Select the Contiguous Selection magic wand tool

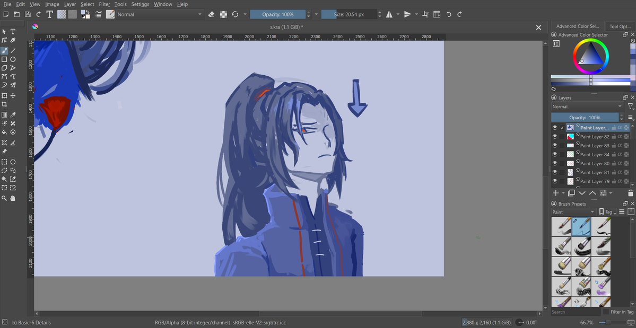pyautogui.click(x=4, y=179)
